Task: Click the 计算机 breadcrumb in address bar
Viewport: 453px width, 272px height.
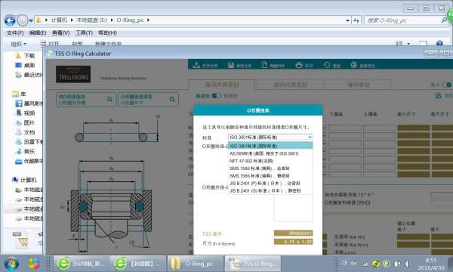Action: 59,20
